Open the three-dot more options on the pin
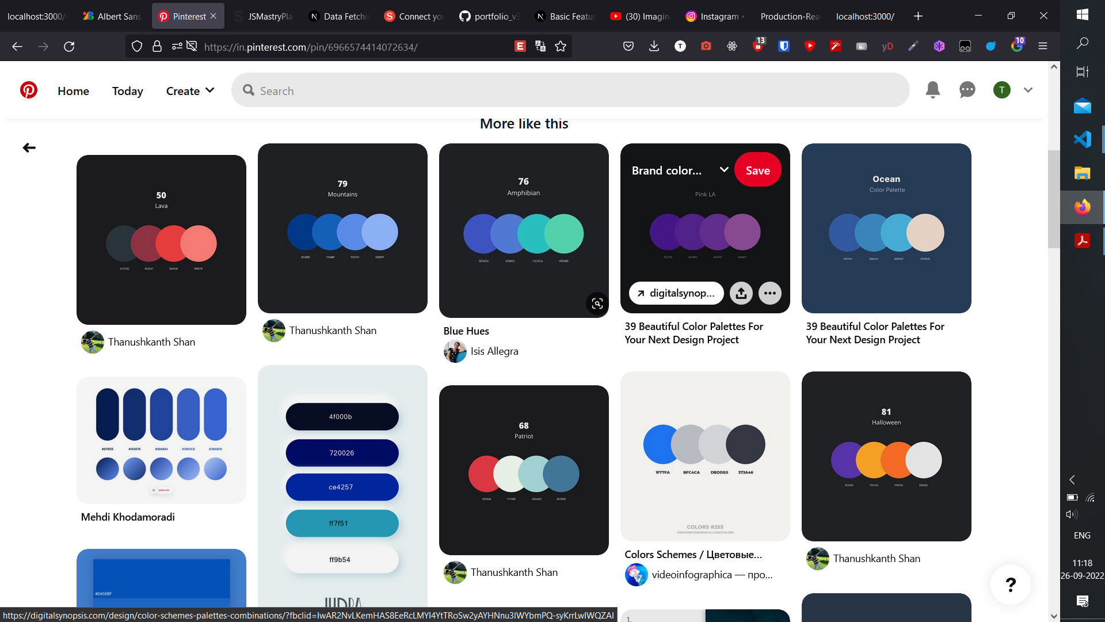1105x622 pixels. (x=769, y=293)
